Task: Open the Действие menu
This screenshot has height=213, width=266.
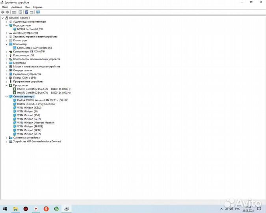Action: coord(17,7)
